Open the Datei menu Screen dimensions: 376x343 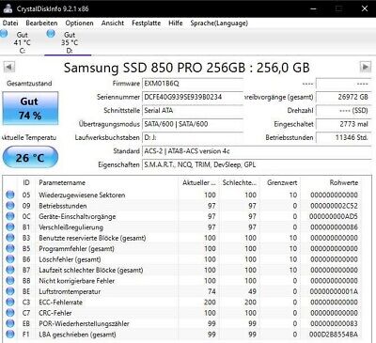point(10,23)
